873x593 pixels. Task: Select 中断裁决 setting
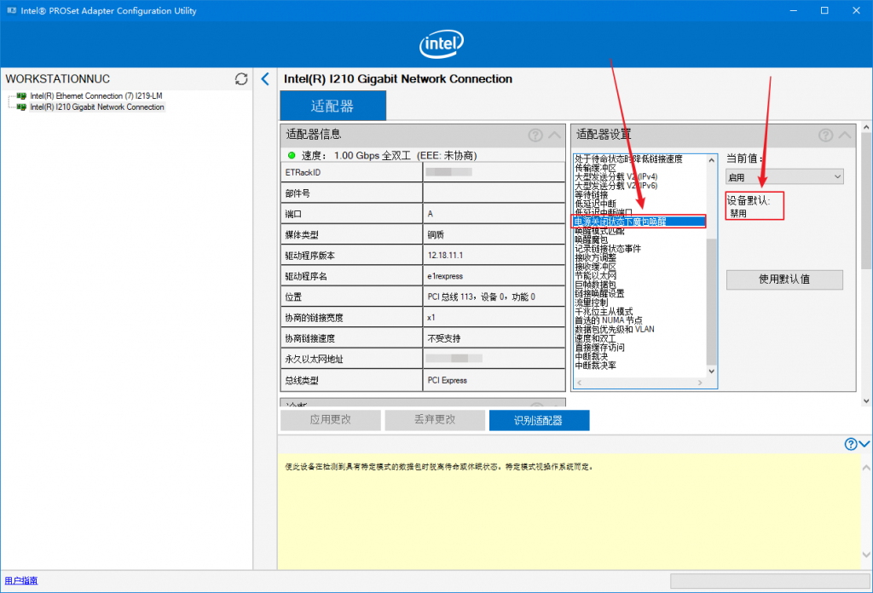click(592, 356)
